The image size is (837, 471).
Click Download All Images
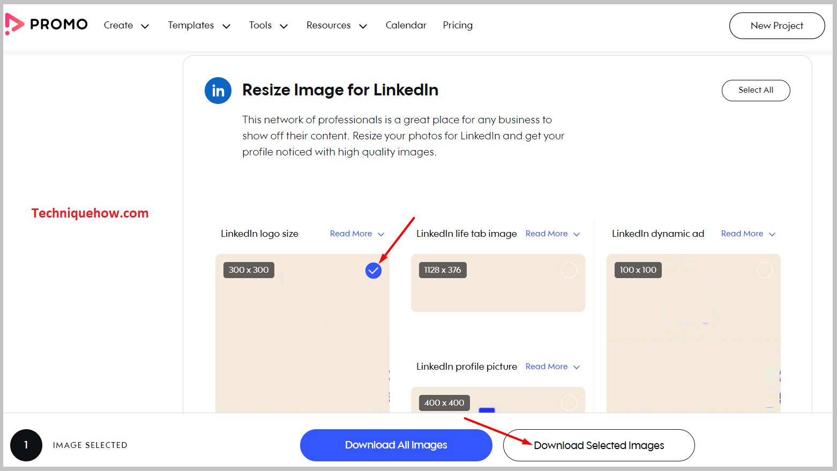point(396,445)
